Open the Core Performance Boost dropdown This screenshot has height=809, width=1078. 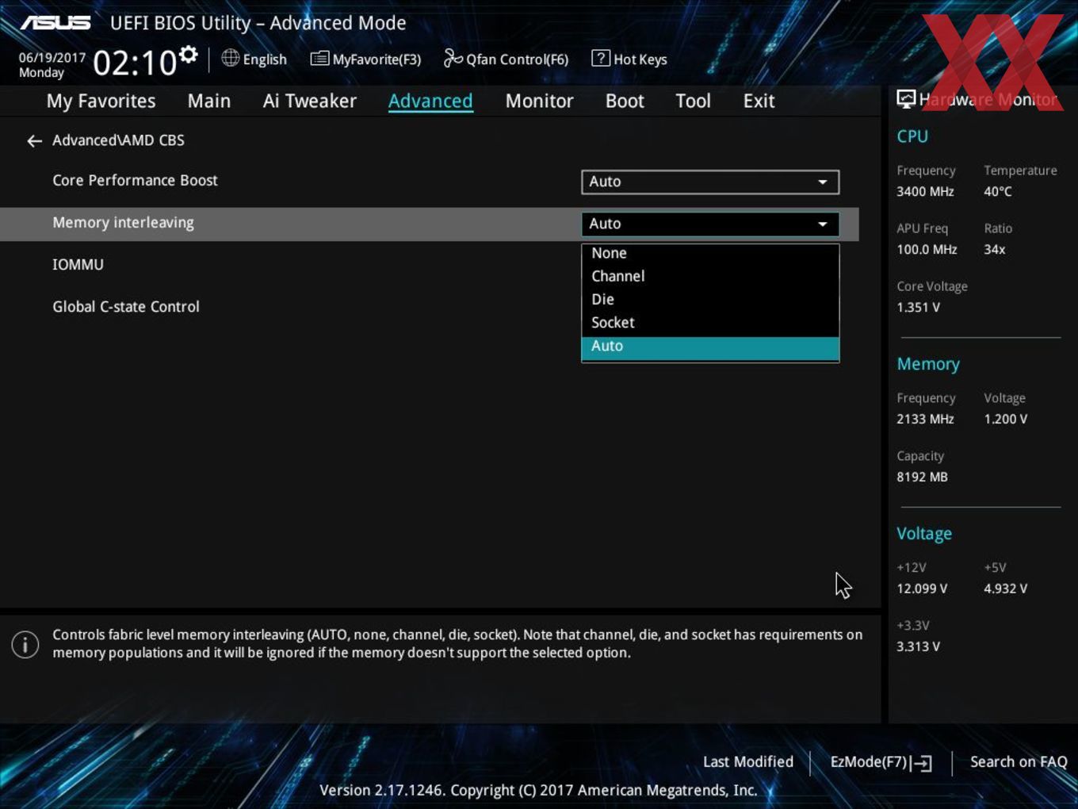click(710, 182)
